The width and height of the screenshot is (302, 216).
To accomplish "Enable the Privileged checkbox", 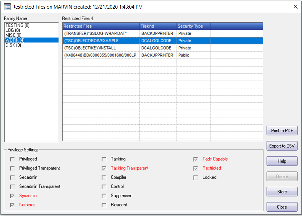I will pos(12,159).
